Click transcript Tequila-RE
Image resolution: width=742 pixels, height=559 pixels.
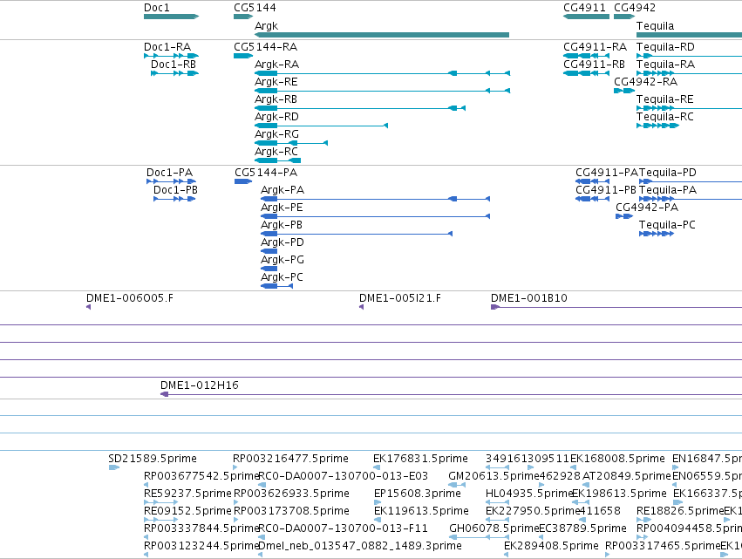pos(665,99)
